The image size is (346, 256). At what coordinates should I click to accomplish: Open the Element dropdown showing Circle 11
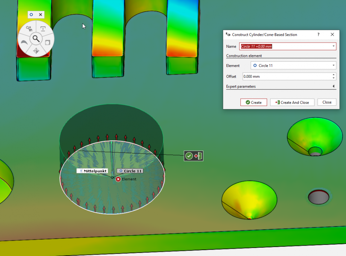334,65
